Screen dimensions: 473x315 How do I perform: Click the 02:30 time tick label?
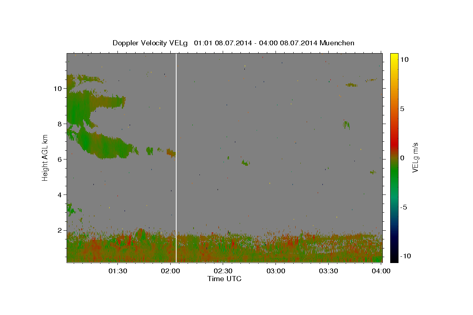click(x=223, y=271)
